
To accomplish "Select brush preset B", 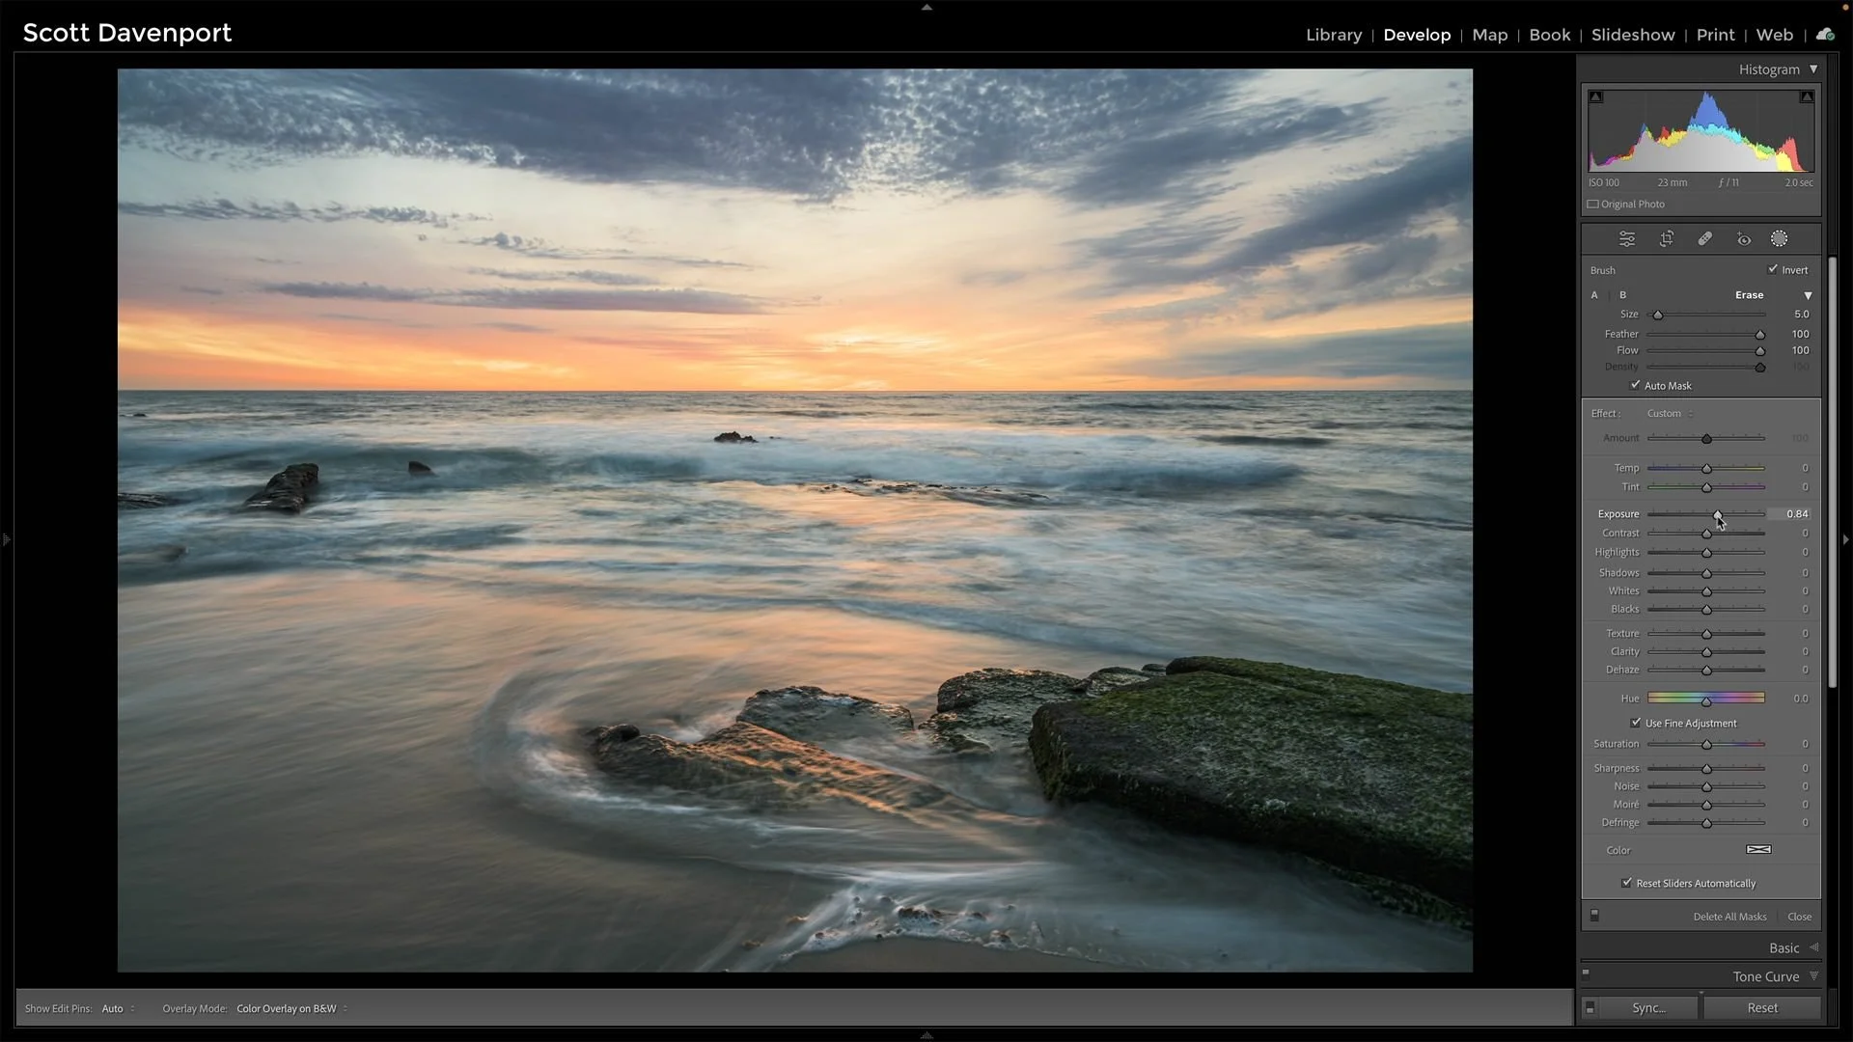I will [1622, 294].
